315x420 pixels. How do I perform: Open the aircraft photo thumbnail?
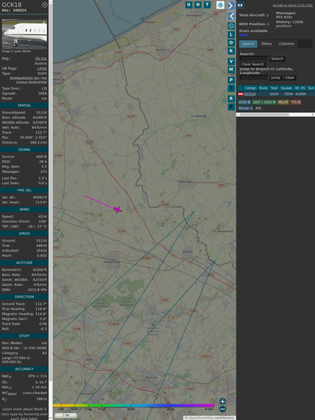point(24,34)
